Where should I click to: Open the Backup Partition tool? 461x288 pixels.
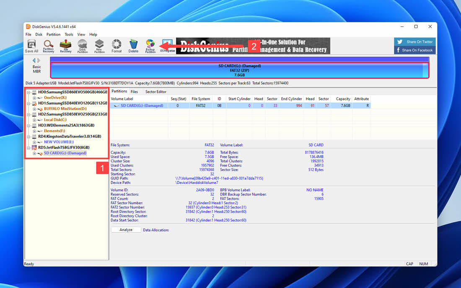point(150,46)
